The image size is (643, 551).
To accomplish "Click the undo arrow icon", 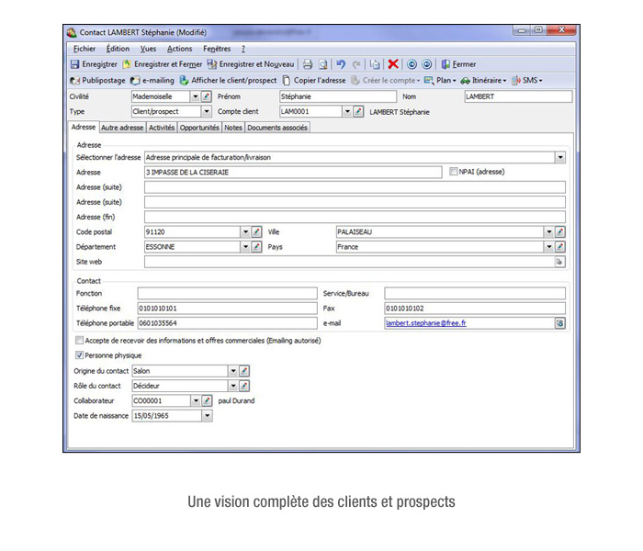I will click(341, 64).
